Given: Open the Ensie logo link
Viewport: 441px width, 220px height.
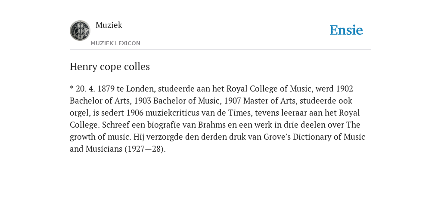Looking at the screenshot, I should click(x=346, y=30).
